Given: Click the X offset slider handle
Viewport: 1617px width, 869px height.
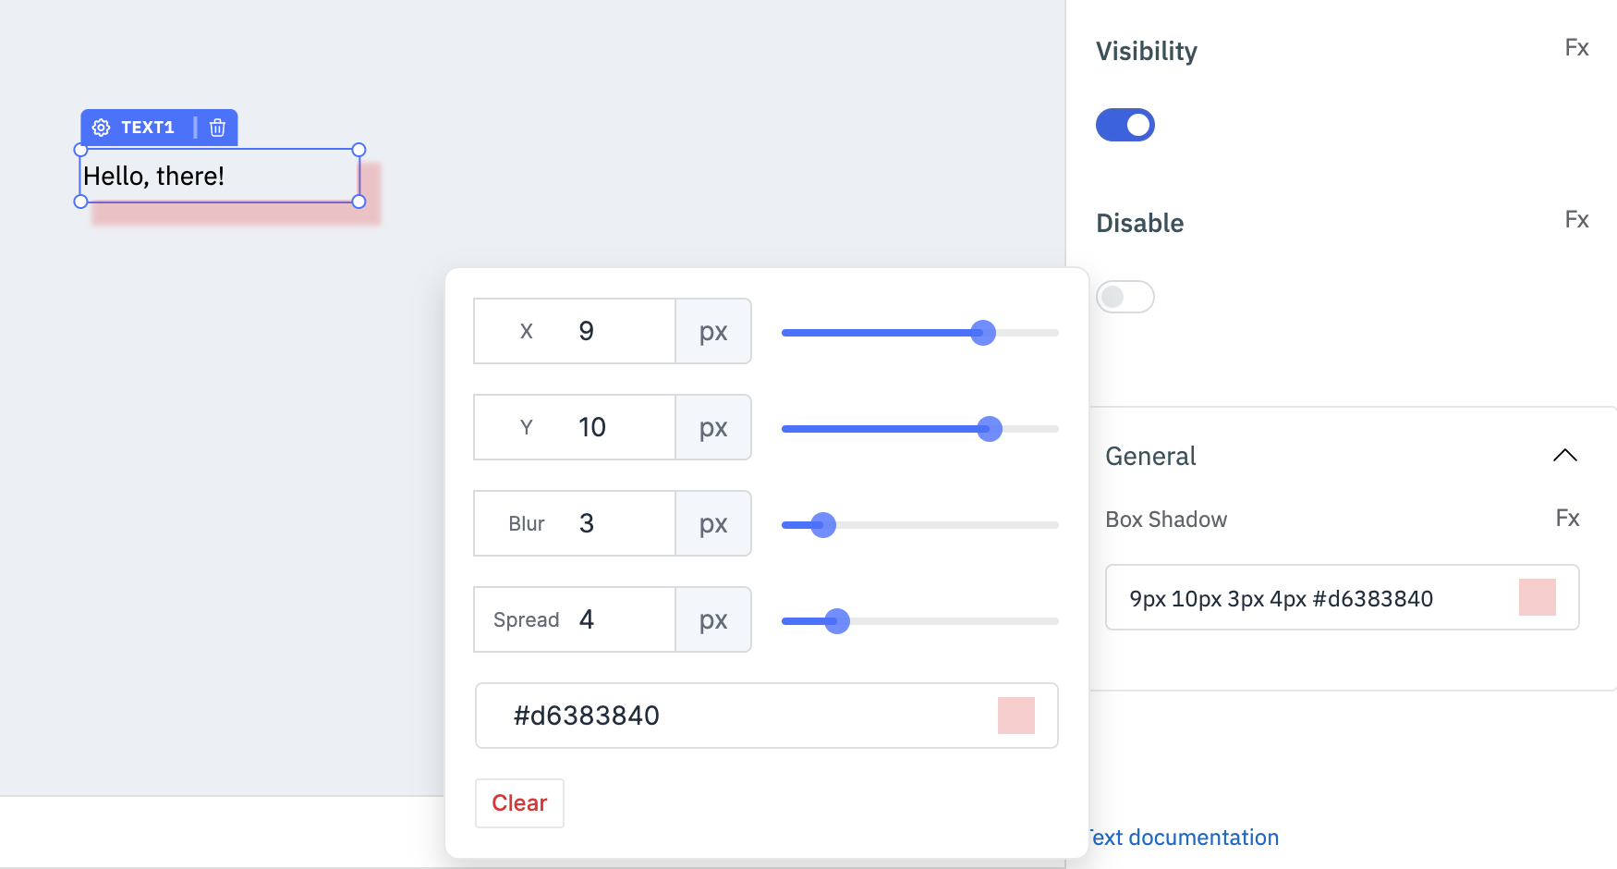Looking at the screenshot, I should tap(983, 333).
